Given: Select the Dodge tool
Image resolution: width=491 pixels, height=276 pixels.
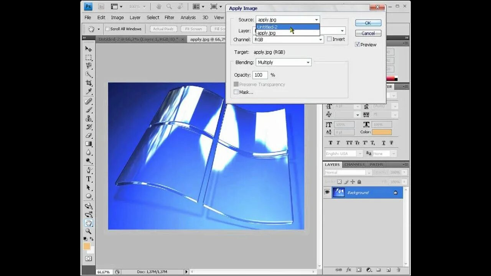Looking at the screenshot, I should click(89, 161).
